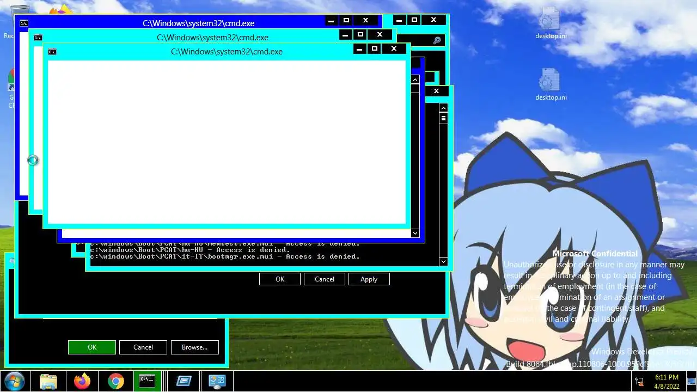Close the access-denied console window
697x392 pixels.
click(x=436, y=91)
